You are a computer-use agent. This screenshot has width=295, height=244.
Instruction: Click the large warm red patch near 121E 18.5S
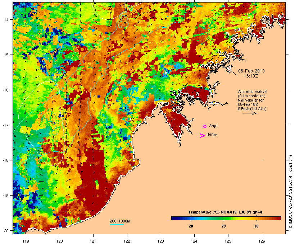pyautogui.click(x=93, y=180)
